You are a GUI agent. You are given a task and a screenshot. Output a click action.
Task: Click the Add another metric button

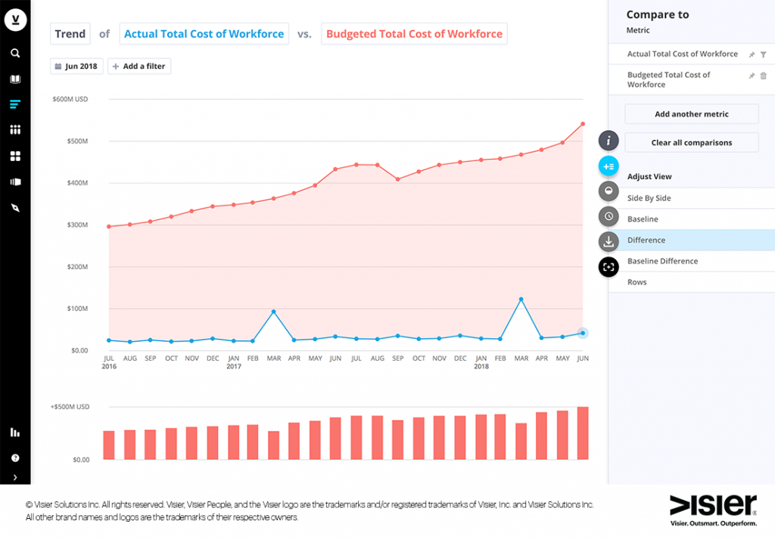coord(691,113)
